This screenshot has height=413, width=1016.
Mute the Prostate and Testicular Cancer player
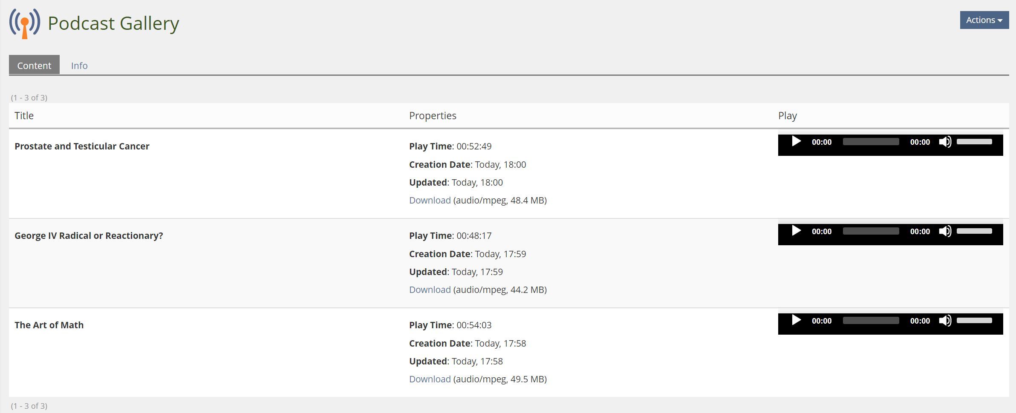click(944, 142)
